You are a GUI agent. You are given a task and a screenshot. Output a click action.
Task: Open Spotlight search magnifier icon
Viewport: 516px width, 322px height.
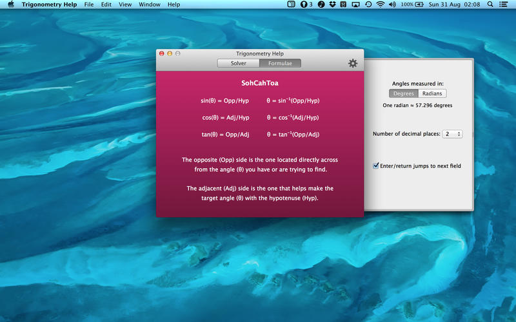tap(491, 5)
